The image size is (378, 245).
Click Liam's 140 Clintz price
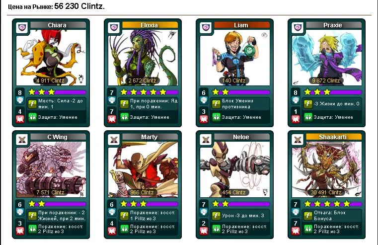234,81
